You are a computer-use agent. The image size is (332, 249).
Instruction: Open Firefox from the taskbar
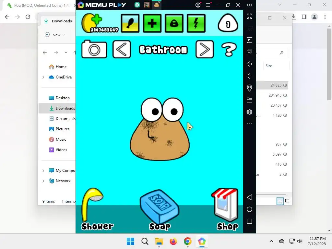(x=173, y=241)
